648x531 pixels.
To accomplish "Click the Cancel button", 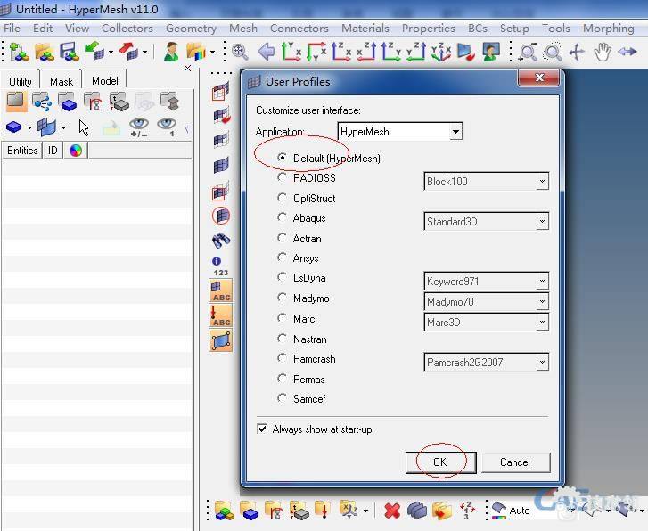I will (x=514, y=462).
